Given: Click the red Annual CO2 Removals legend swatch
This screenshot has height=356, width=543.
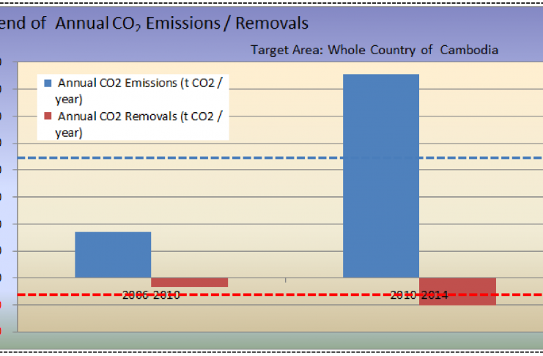Looking at the screenshot, I should click(x=48, y=116).
